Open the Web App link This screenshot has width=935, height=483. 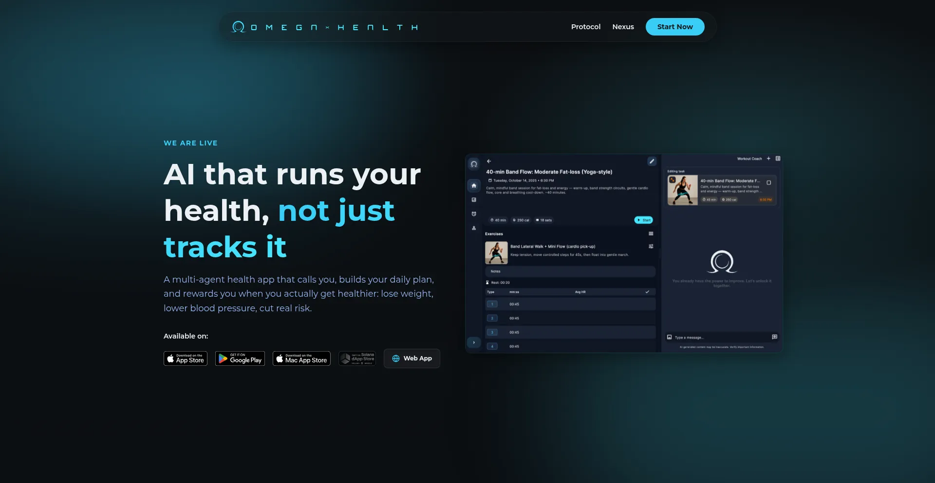(411, 358)
